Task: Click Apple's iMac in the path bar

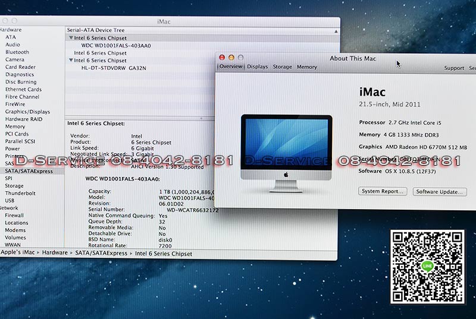Action: pos(18,252)
